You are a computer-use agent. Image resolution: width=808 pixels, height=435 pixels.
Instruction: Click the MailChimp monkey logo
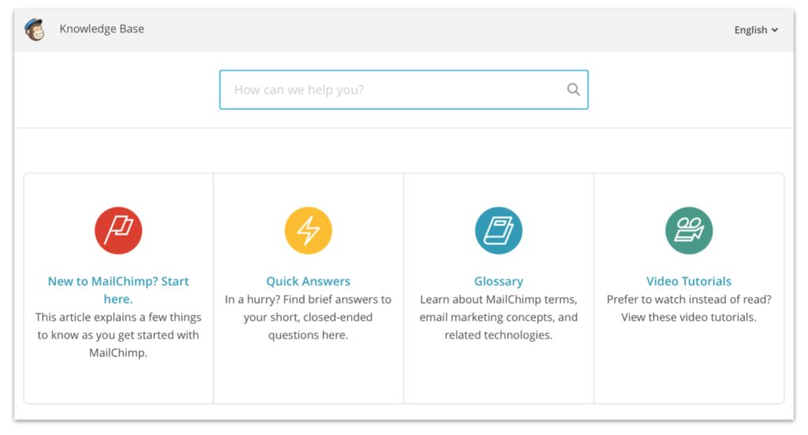click(x=35, y=29)
